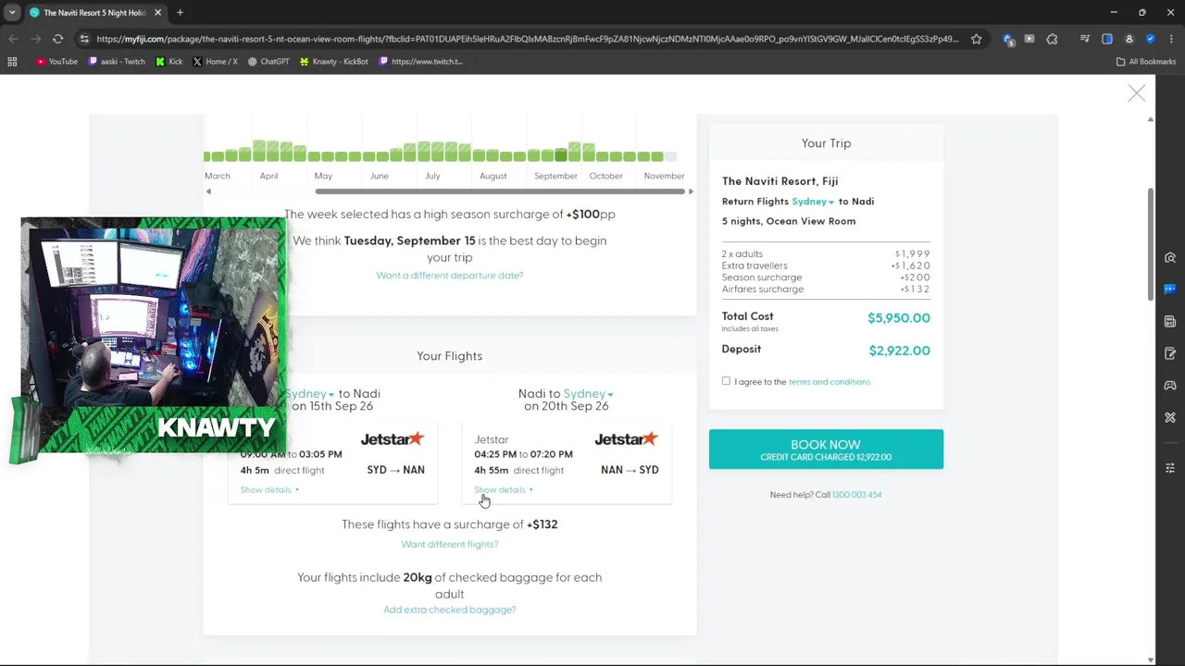Open the game controller sidebar icon
Screen dimensions: 1185x666
1170,385
